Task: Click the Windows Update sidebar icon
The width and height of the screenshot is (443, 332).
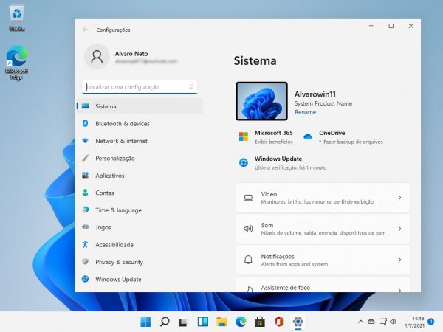Action: 86,279
